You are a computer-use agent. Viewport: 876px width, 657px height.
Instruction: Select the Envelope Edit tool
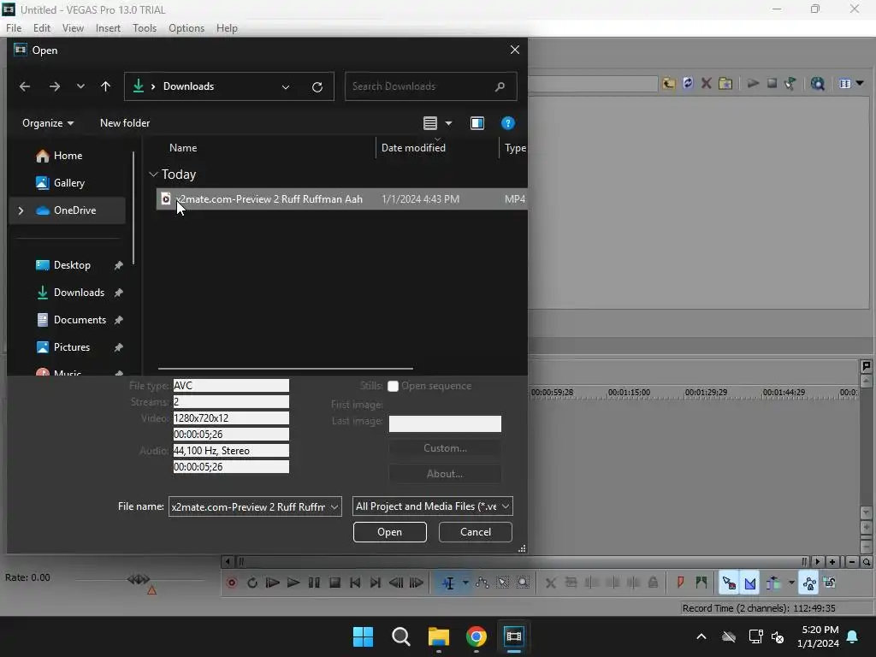482,583
